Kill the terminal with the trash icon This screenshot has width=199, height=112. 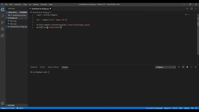pyautogui.click(x=187, y=67)
